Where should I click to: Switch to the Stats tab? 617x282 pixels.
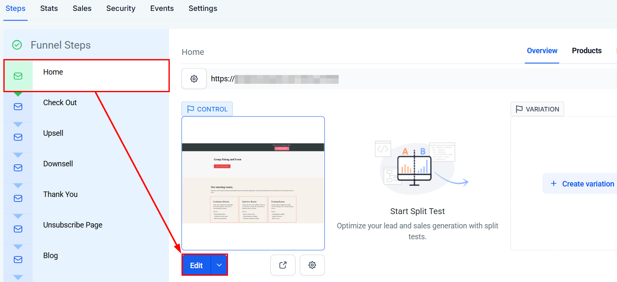[49, 8]
